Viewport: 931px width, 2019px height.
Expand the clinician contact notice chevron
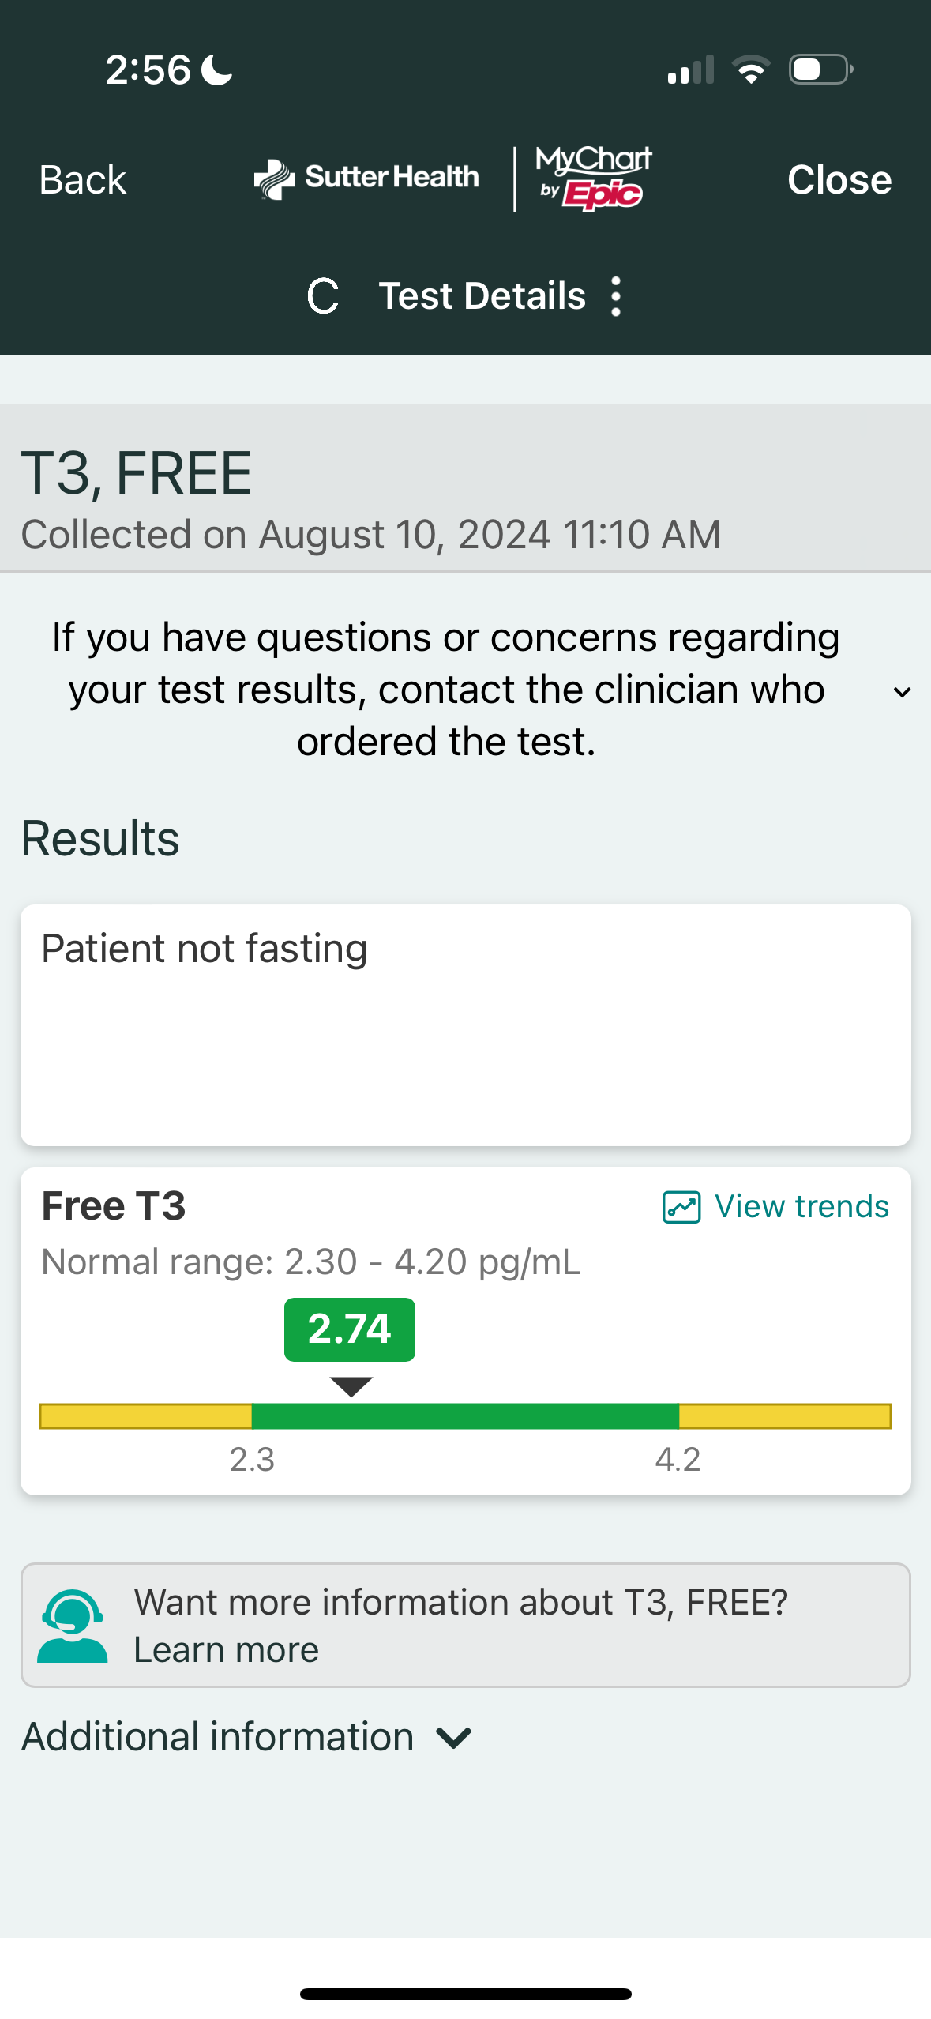(x=902, y=692)
